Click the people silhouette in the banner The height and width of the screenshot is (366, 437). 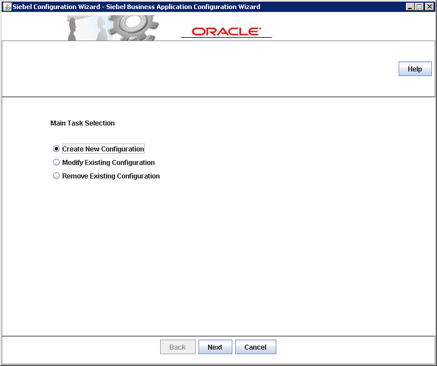point(79,29)
